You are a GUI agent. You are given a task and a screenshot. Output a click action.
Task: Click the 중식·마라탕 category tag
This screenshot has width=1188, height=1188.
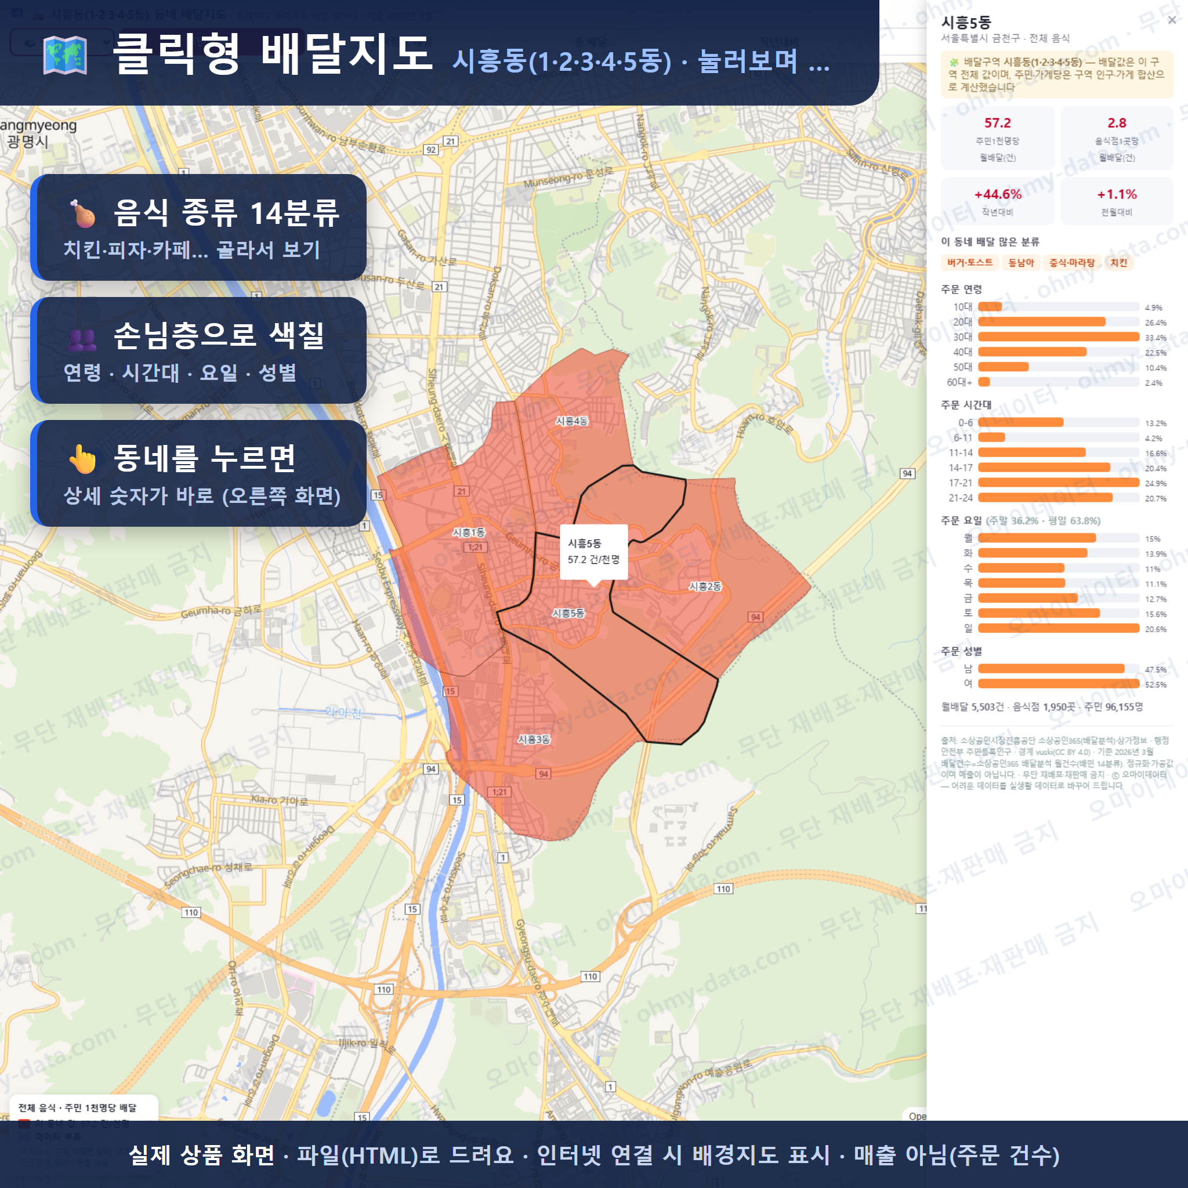pyautogui.click(x=1072, y=263)
